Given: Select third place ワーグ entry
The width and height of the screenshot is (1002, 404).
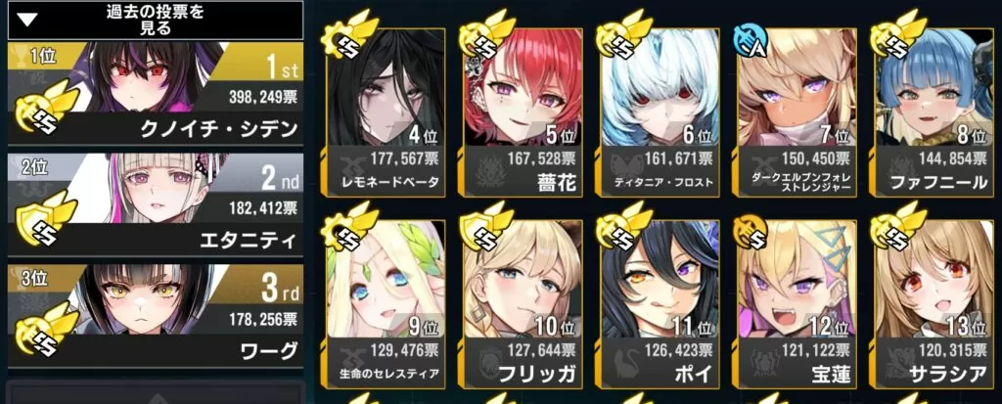Looking at the screenshot, I should (x=155, y=316).
